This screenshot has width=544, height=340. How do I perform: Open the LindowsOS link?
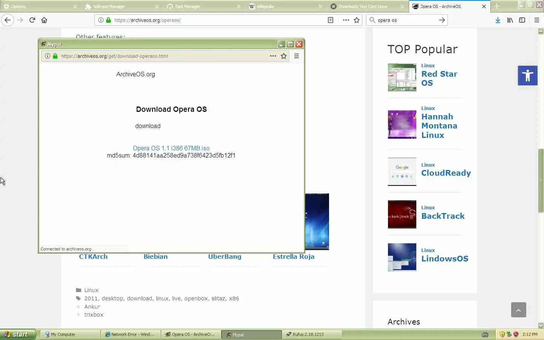445,259
